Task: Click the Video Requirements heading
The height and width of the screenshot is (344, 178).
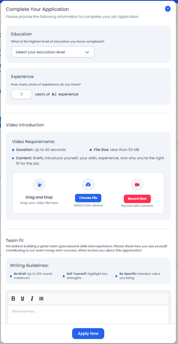Action: (34, 141)
